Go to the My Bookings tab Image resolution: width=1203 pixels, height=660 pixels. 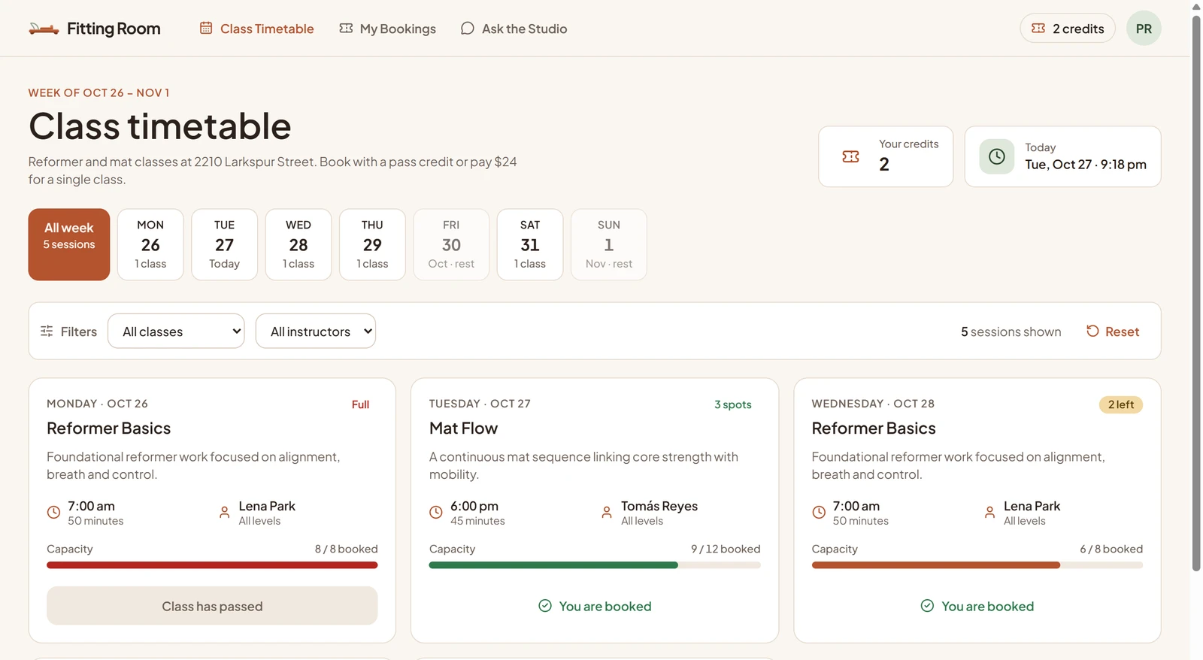388,29
